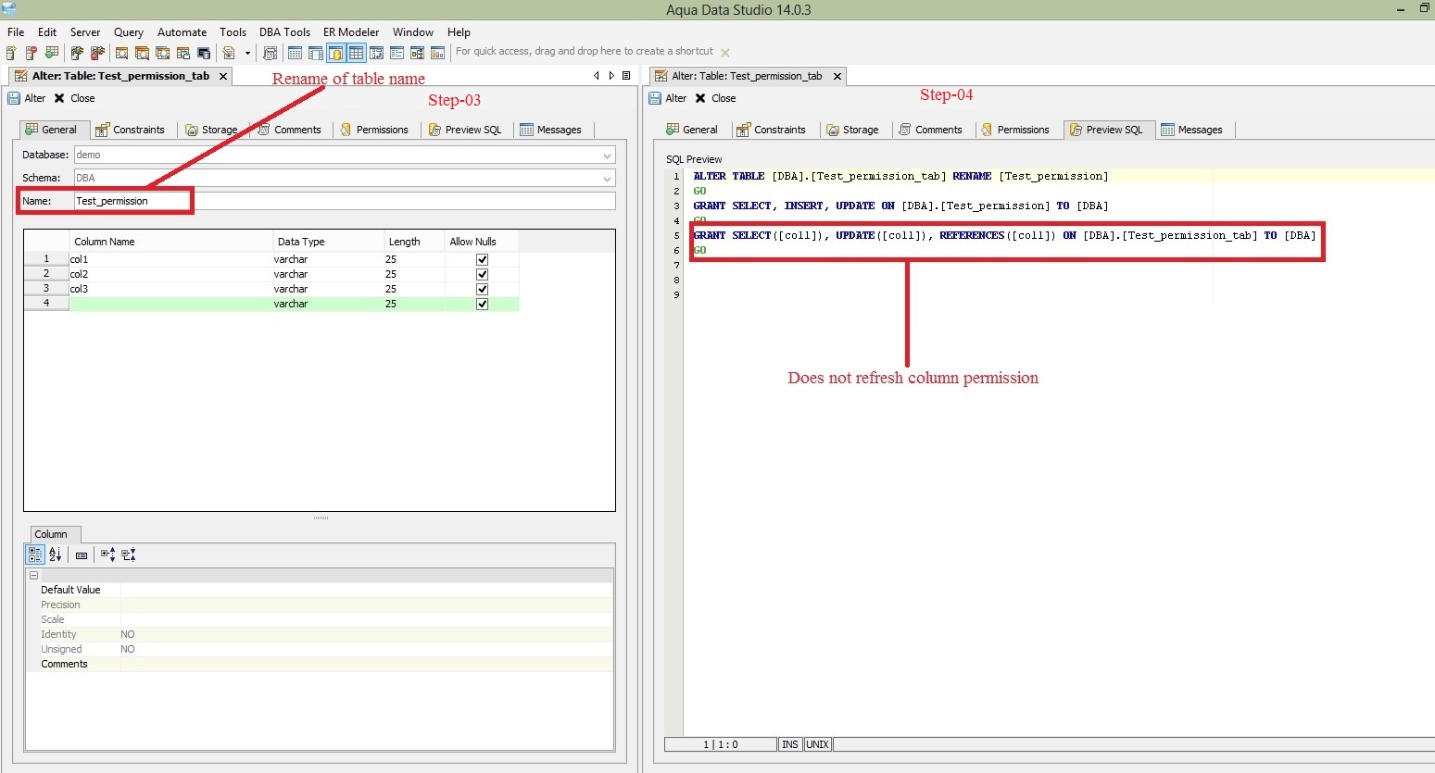Toggle Allow Nulls checkbox for col1
1435x773 pixels.
click(x=482, y=259)
